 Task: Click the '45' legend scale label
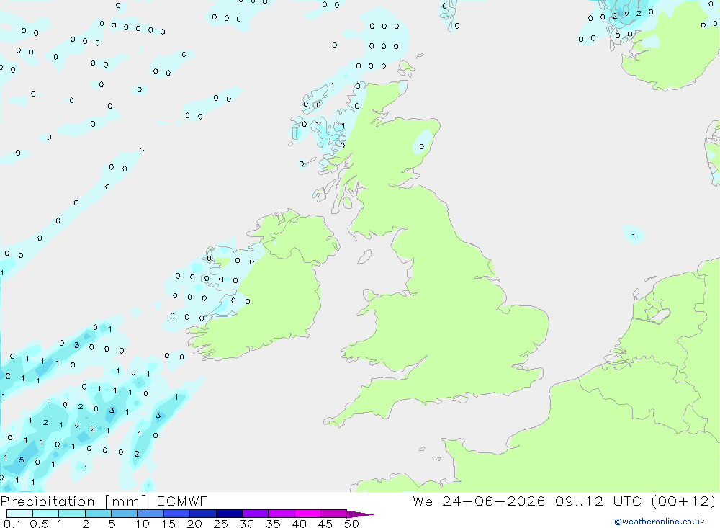click(325, 524)
